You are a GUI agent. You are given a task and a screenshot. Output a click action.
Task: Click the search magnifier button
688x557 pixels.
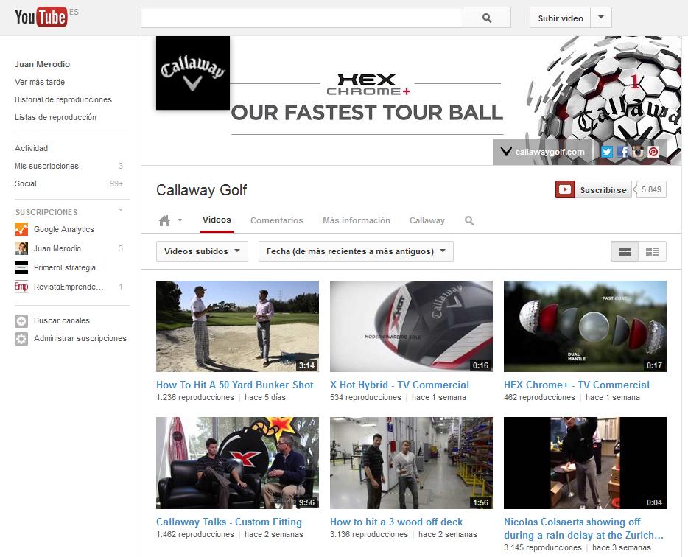point(487,18)
